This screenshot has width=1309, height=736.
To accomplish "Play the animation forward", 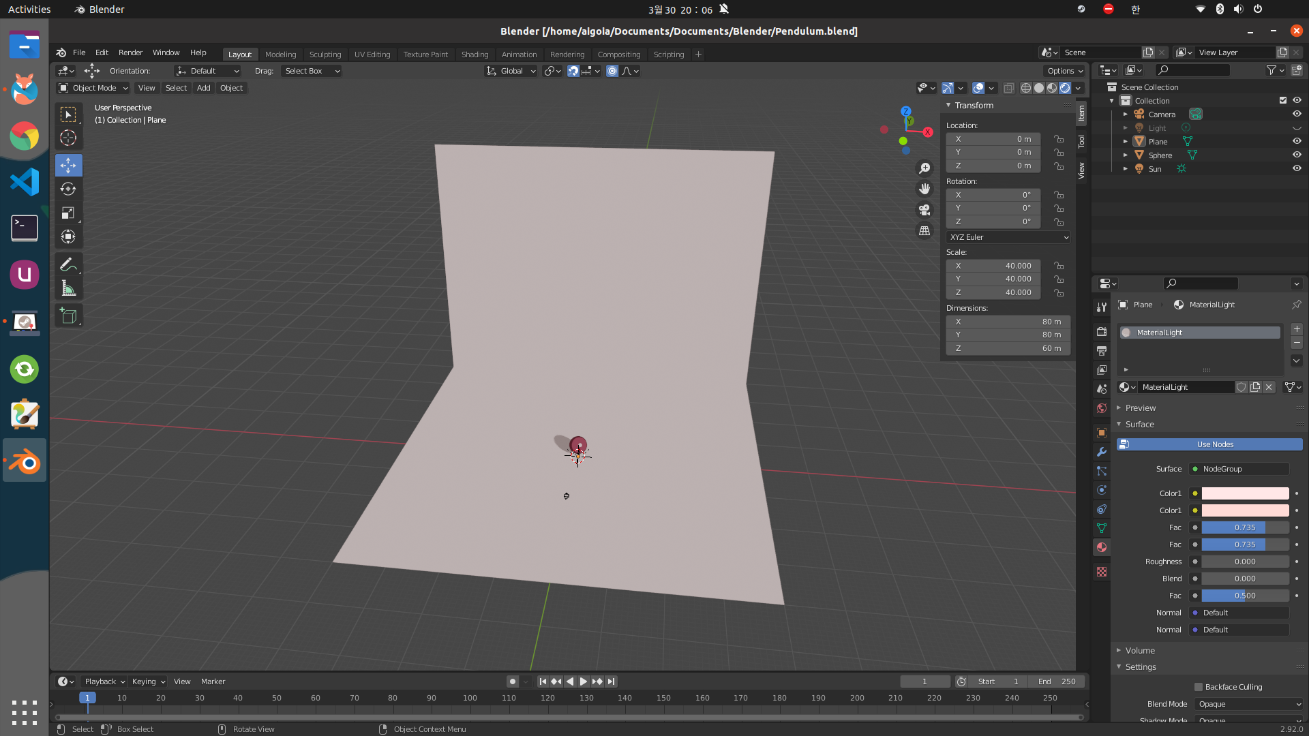I will tap(584, 681).
